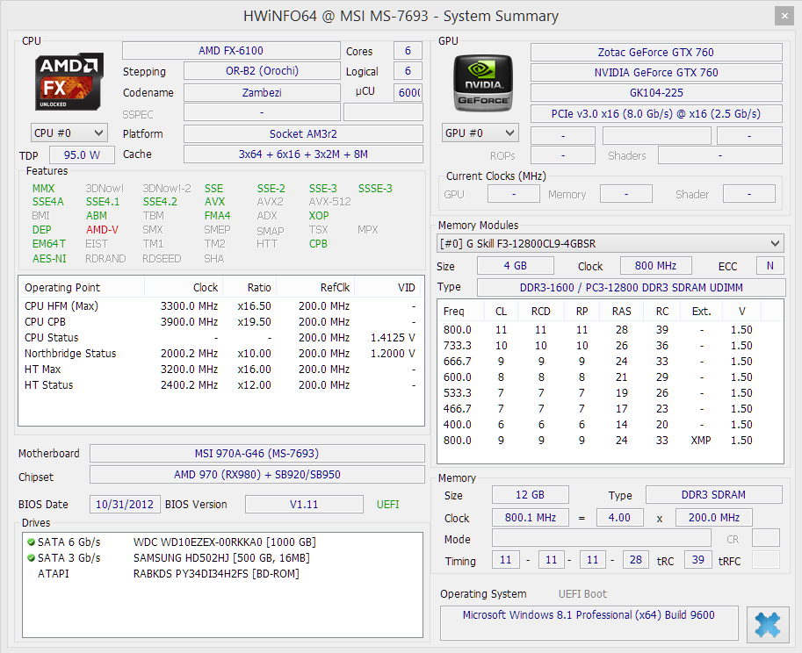Click the cache 3x64 + 6x16 field
Image resolution: width=802 pixels, height=653 pixels.
(303, 154)
